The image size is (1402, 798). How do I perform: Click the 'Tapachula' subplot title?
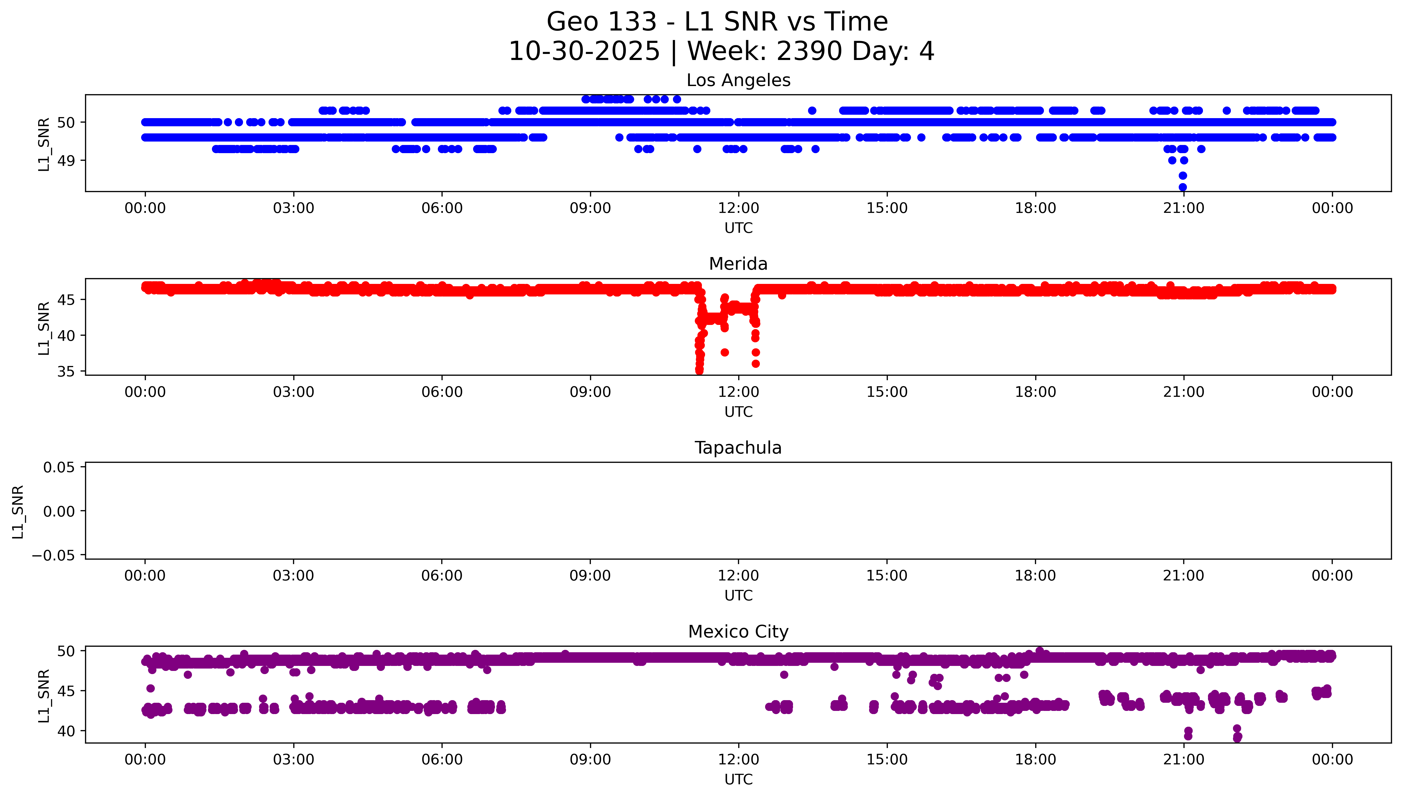[x=738, y=448]
